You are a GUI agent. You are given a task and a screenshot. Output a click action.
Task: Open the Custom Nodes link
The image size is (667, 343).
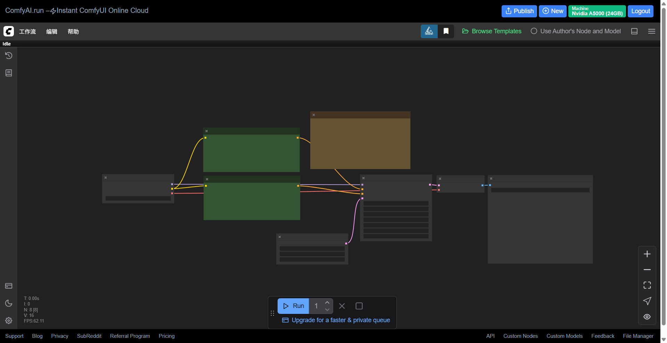pyautogui.click(x=520, y=336)
